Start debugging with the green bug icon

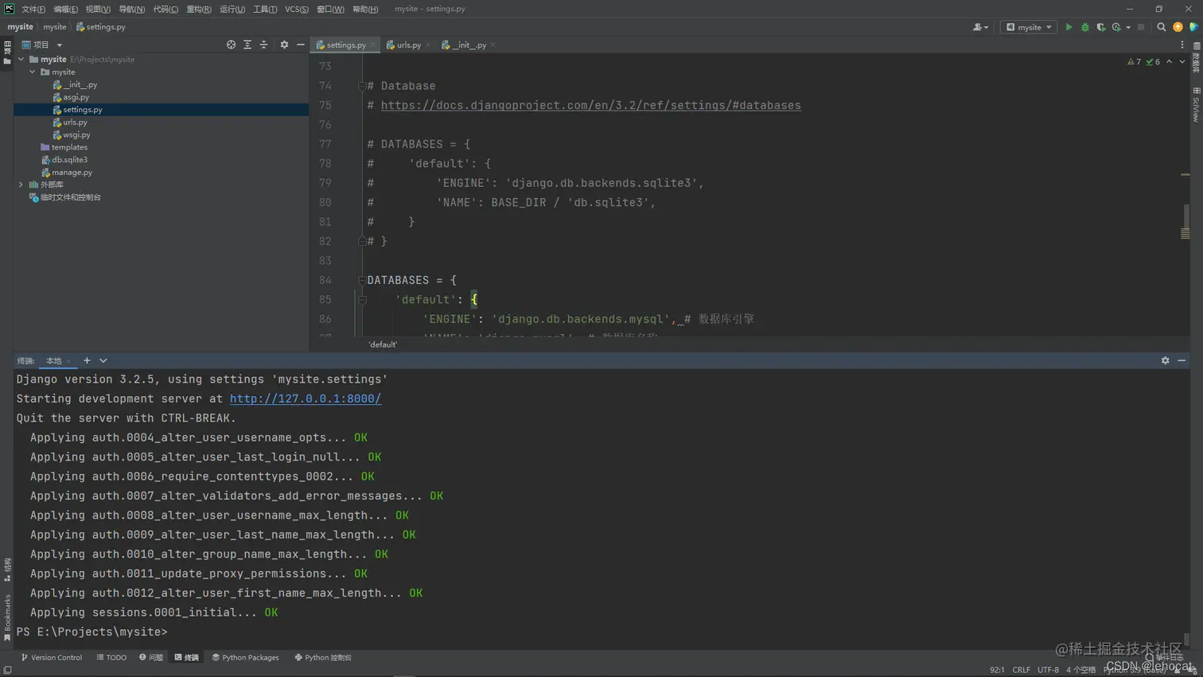pos(1084,27)
